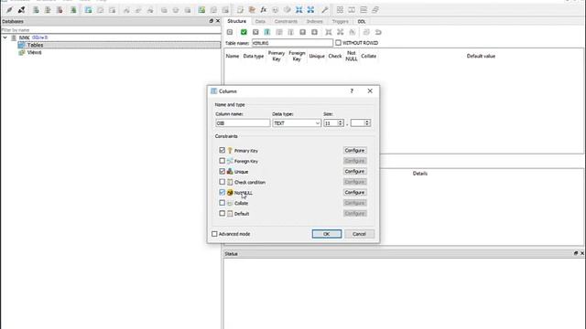This screenshot has height=329, width=586.
Task: Enable the Collate constraint checkbox
Action: tap(222, 203)
